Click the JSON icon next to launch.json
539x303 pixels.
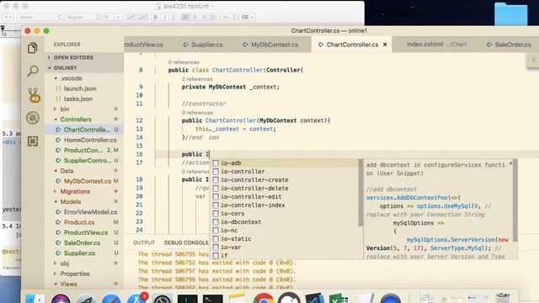click(58, 88)
